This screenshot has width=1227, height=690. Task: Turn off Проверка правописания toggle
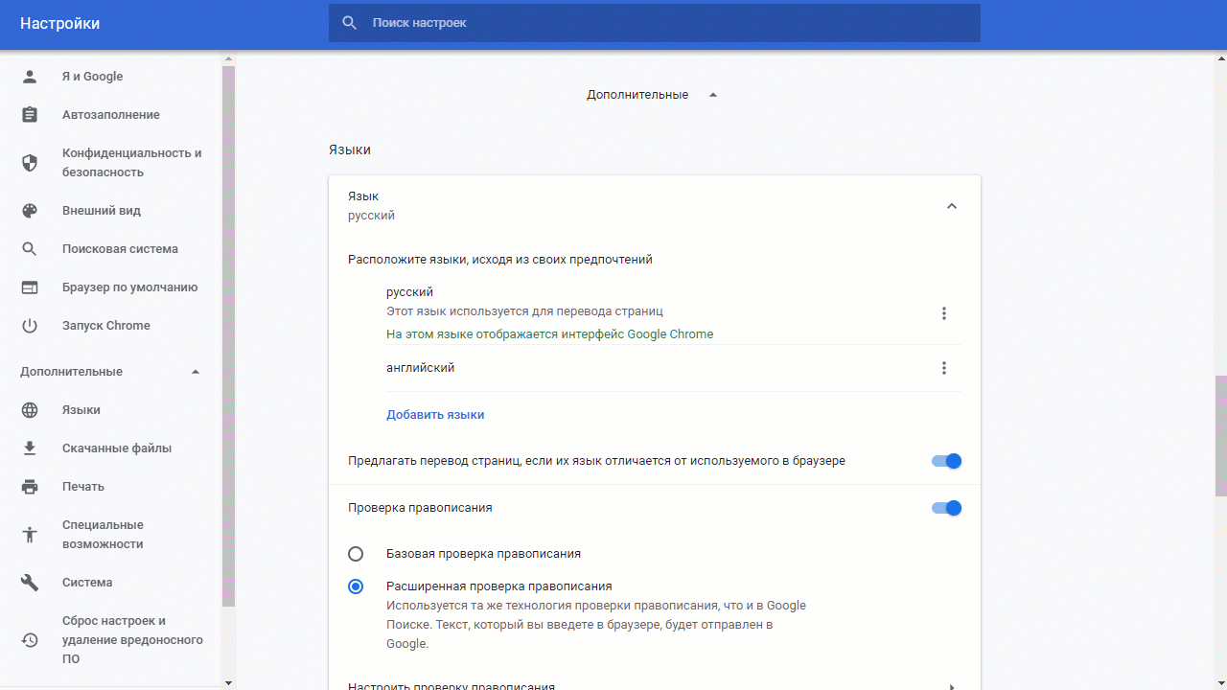tap(946, 508)
